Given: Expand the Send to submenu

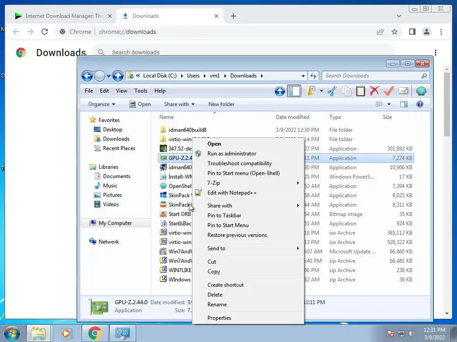Looking at the screenshot, I should pyautogui.click(x=248, y=248).
